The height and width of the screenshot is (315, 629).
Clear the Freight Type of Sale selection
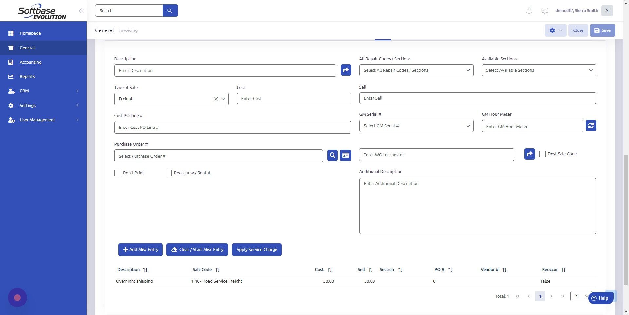click(x=216, y=98)
